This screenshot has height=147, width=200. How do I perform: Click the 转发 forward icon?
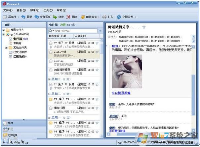pos(55,17)
